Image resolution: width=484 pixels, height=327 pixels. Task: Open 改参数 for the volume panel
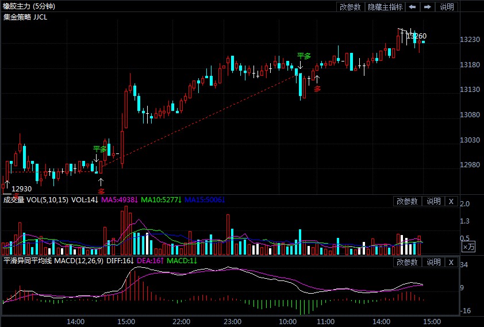pos(407,202)
